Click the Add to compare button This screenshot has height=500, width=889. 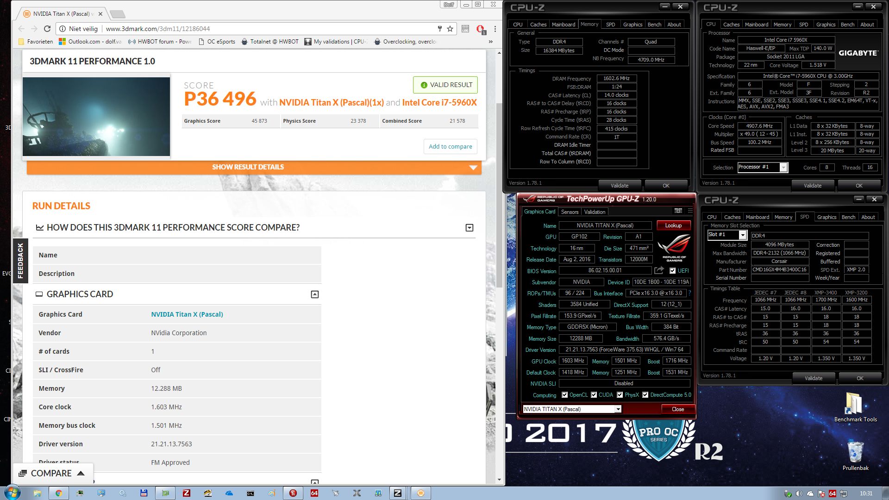pyautogui.click(x=450, y=146)
